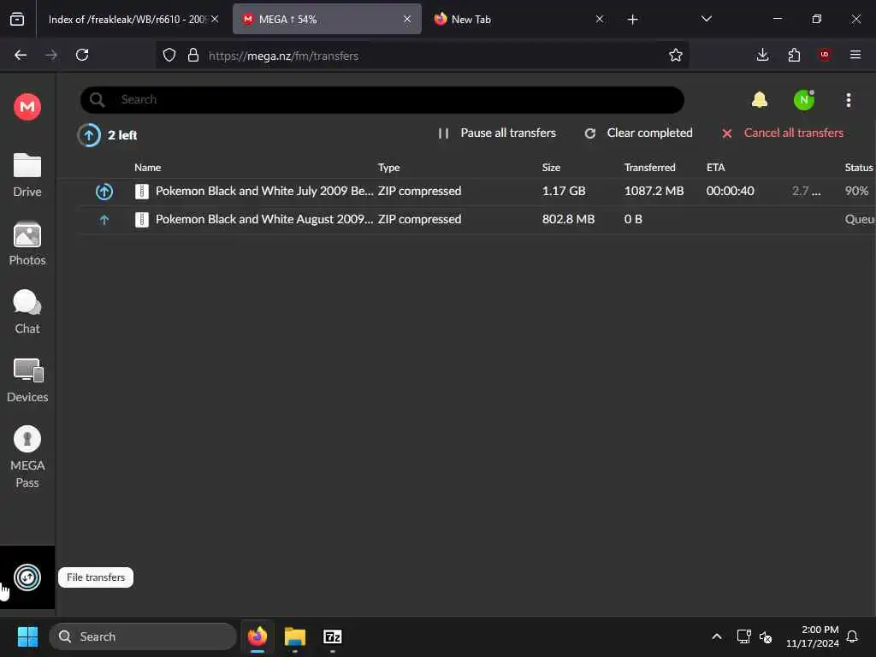
Task: Click the 90% status value
Action: pos(856,191)
